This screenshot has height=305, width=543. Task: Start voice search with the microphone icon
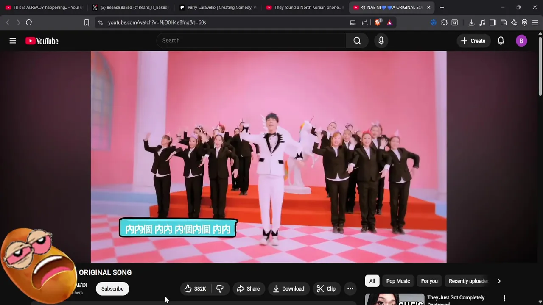click(381, 41)
